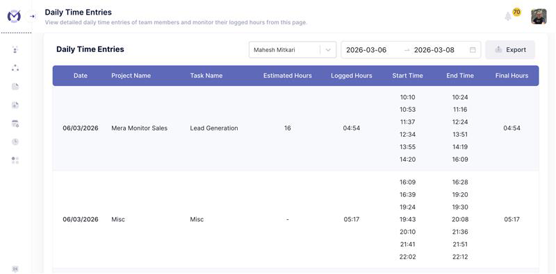556x274 pixels.
Task: Click the end time 11:16
Action: [x=460, y=110]
